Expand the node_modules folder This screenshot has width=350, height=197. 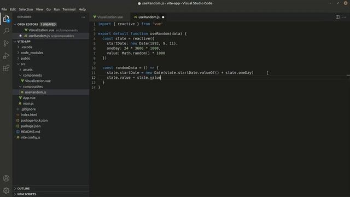pyautogui.click(x=32, y=53)
